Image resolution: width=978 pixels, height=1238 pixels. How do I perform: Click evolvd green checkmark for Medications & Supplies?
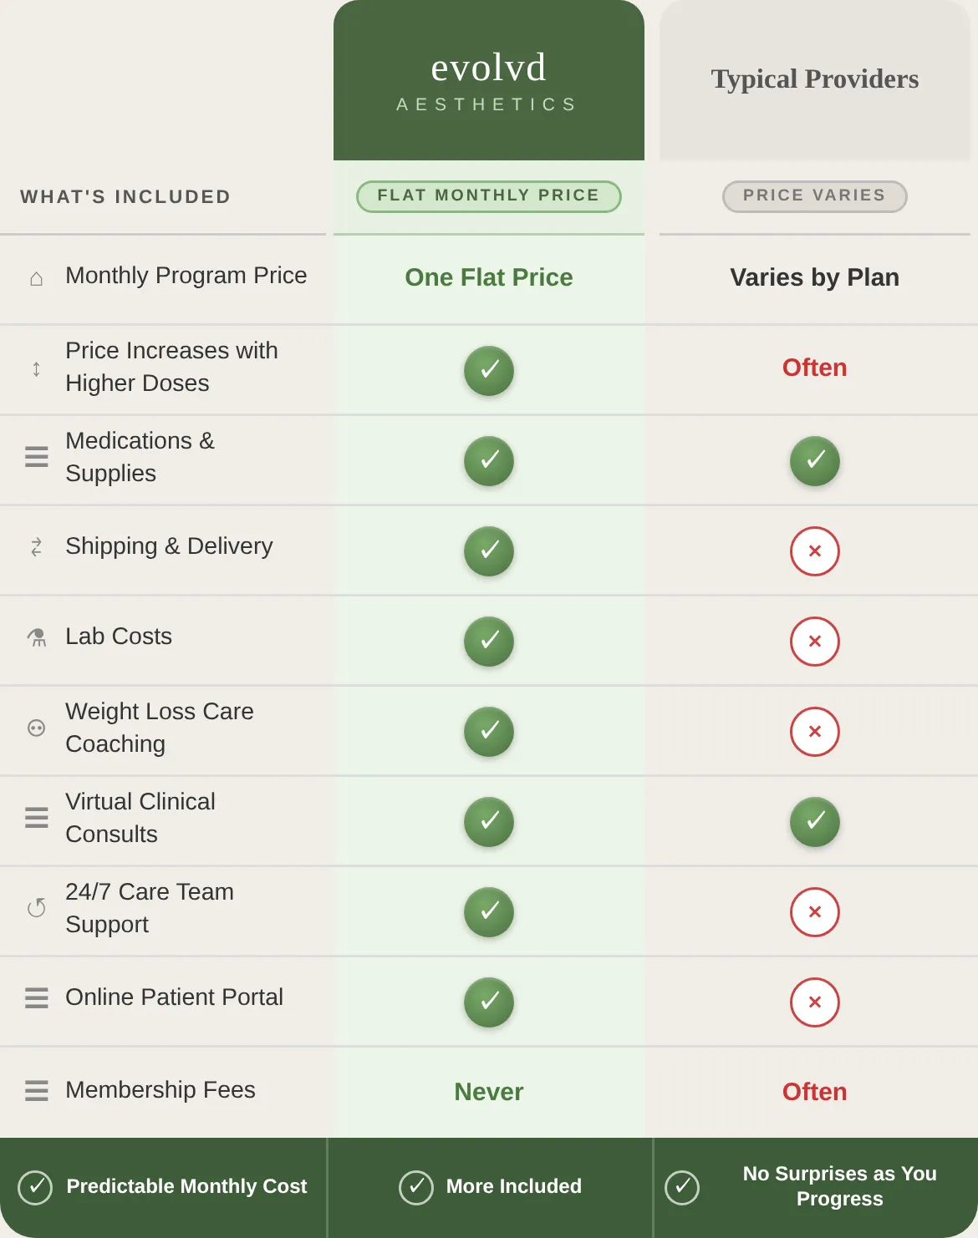click(x=489, y=461)
